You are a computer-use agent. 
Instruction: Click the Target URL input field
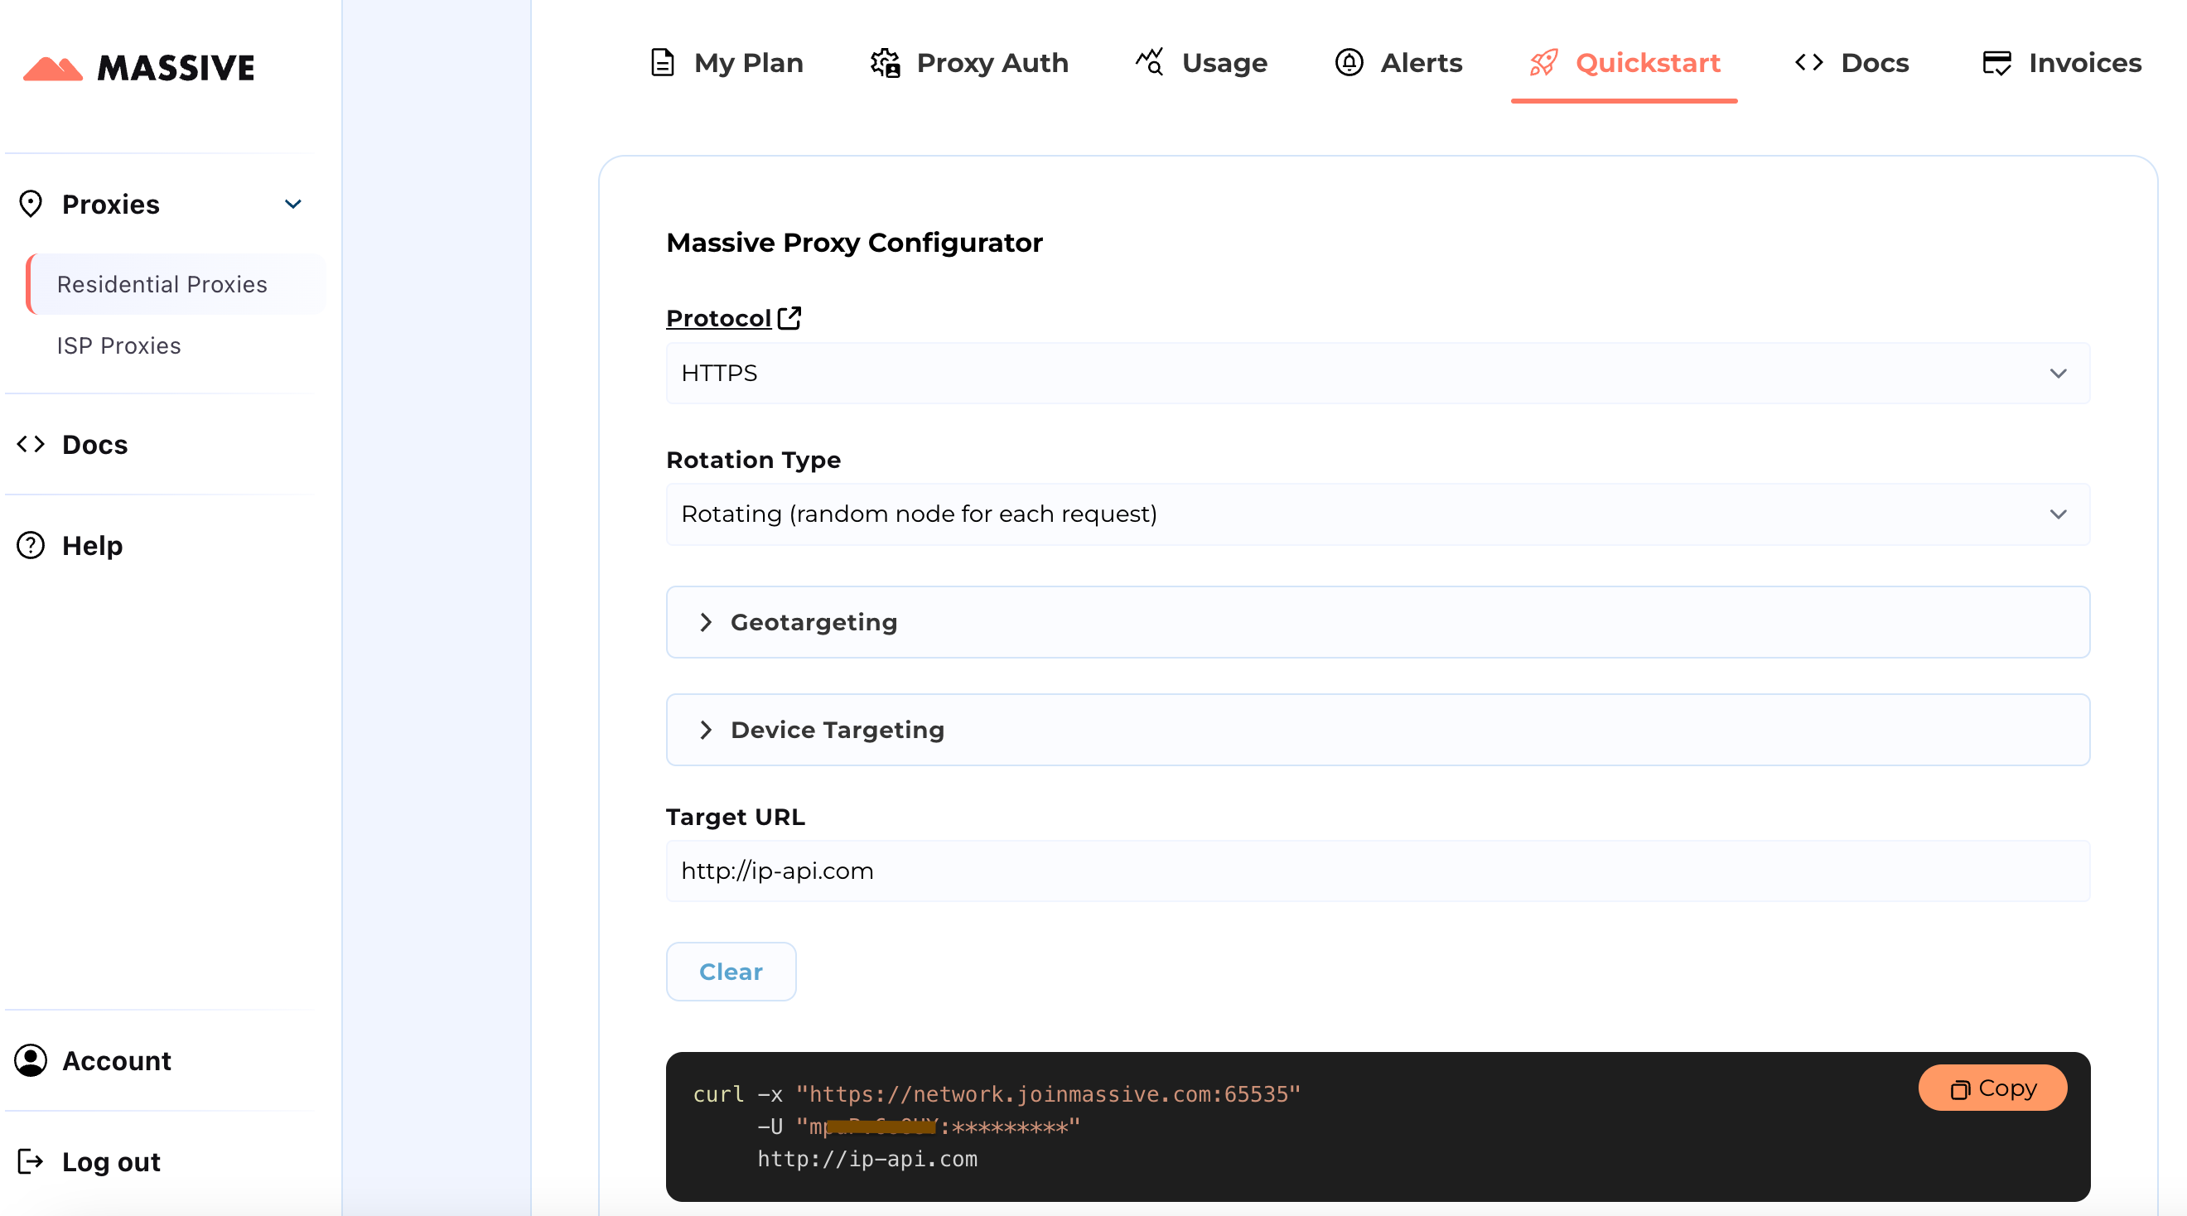1377,871
